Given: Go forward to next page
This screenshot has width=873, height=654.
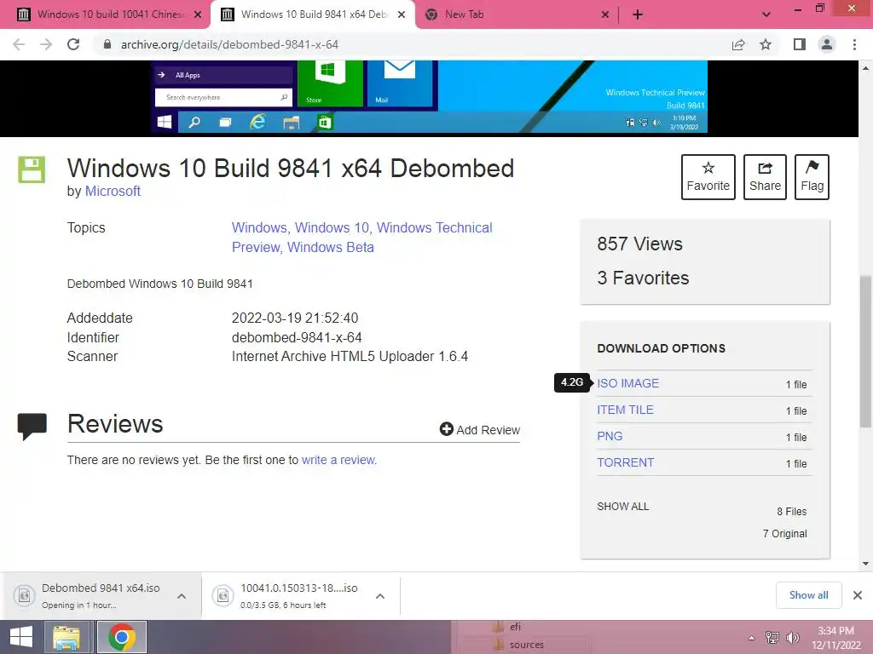Looking at the screenshot, I should (46, 44).
